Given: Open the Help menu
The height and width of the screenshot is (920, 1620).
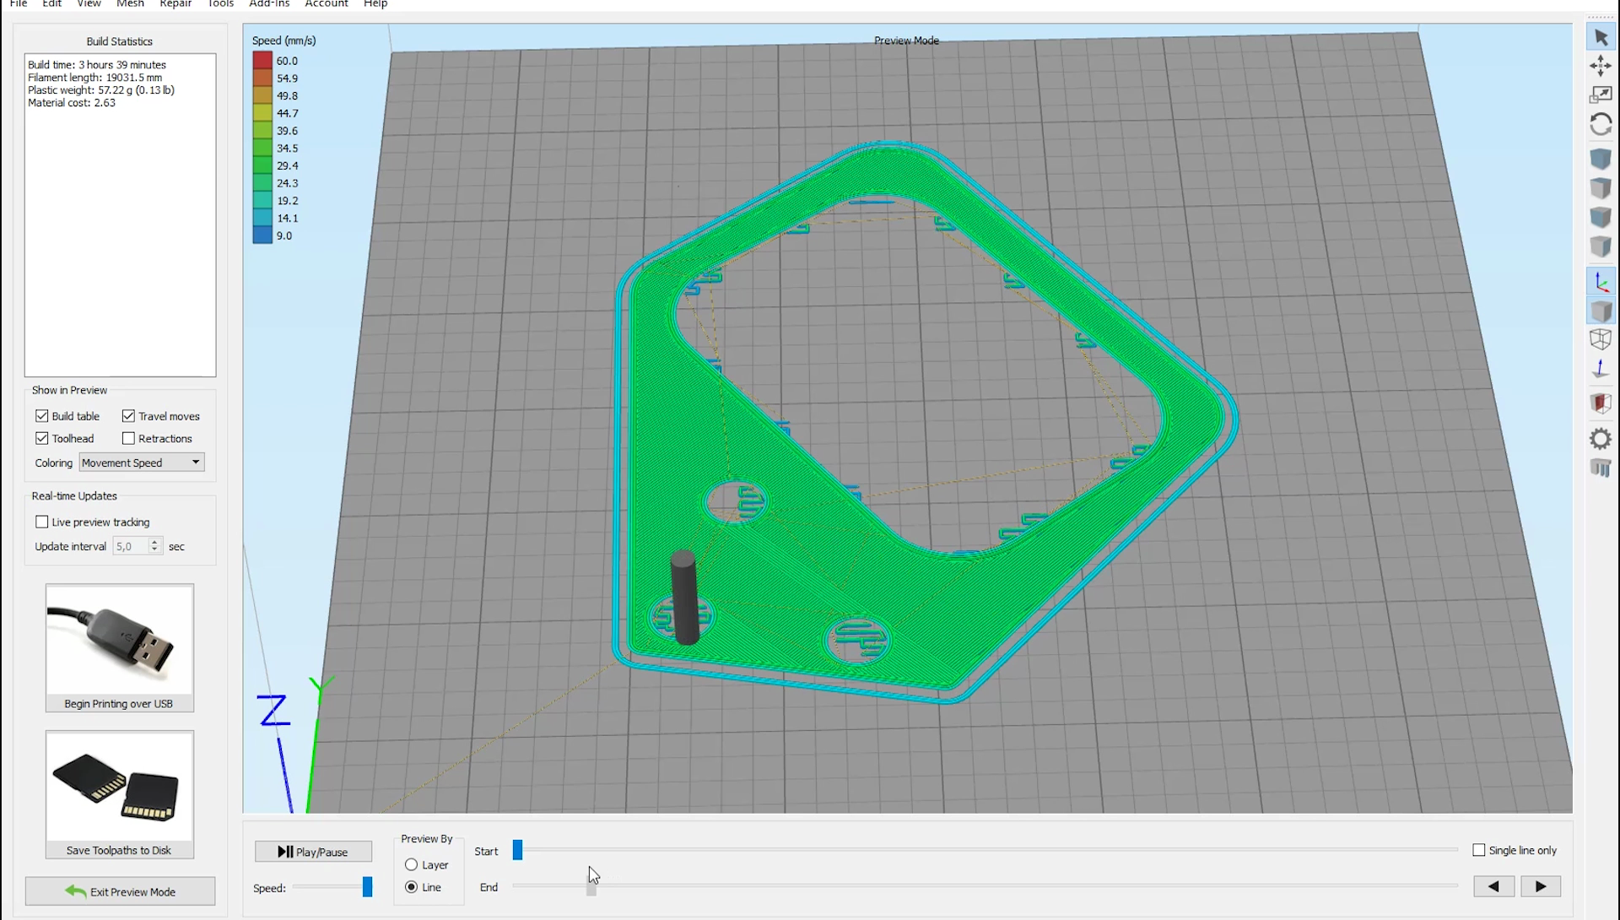Looking at the screenshot, I should click(x=375, y=4).
